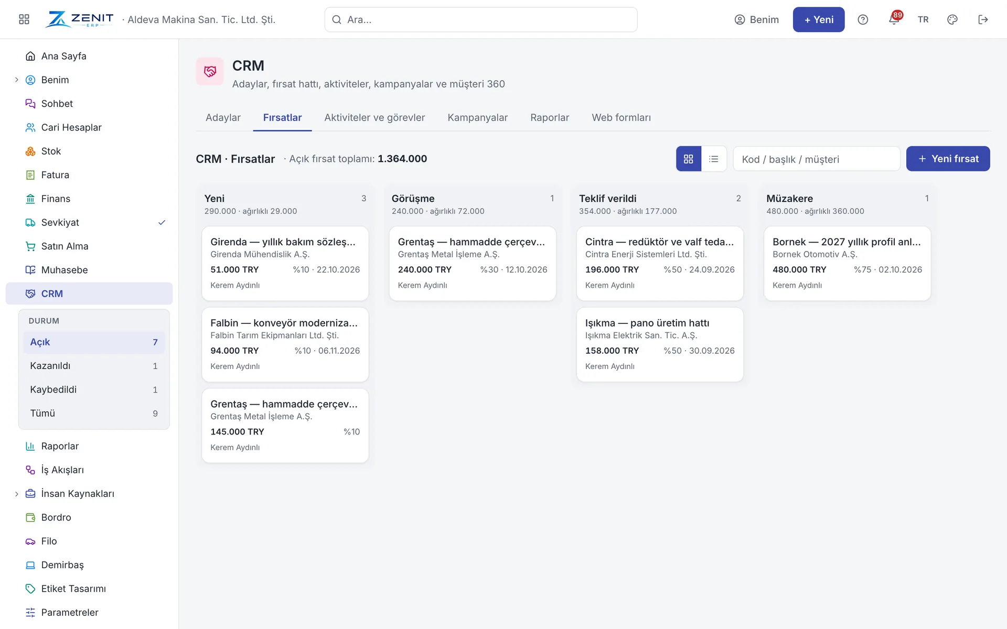Open the Bornek 2027 yıllık profil card
1007x629 pixels.
coord(847,263)
